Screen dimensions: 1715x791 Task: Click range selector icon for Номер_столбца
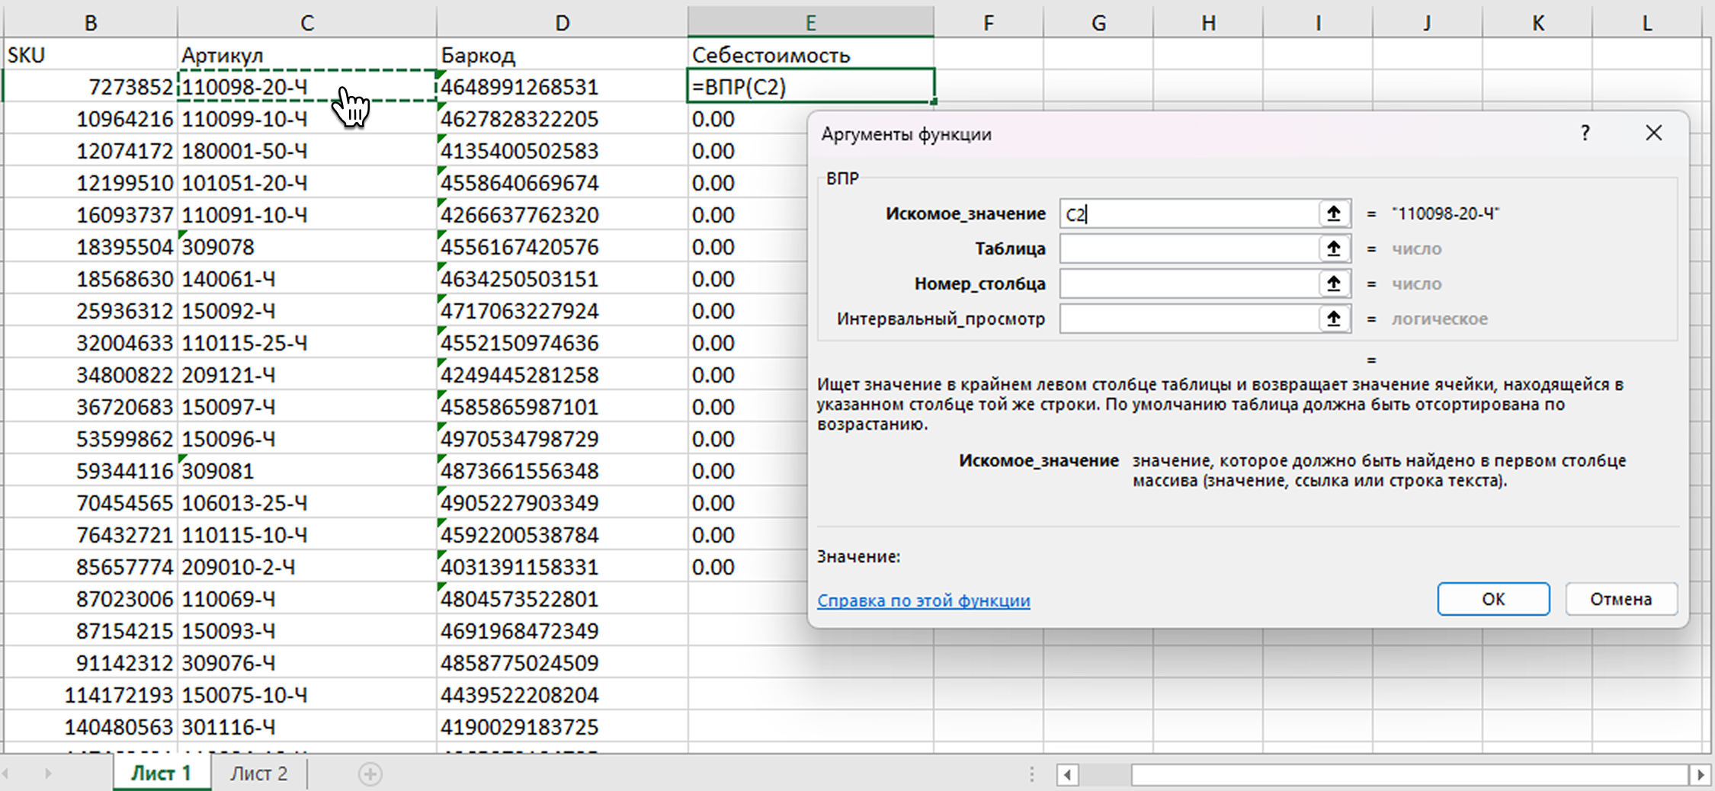(x=1333, y=283)
